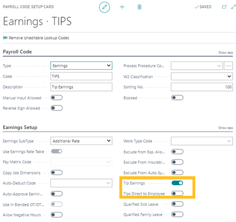Add a new payroll code with plus icon
Image resolution: width=236 pixels, height=222 pixels.
122,7
